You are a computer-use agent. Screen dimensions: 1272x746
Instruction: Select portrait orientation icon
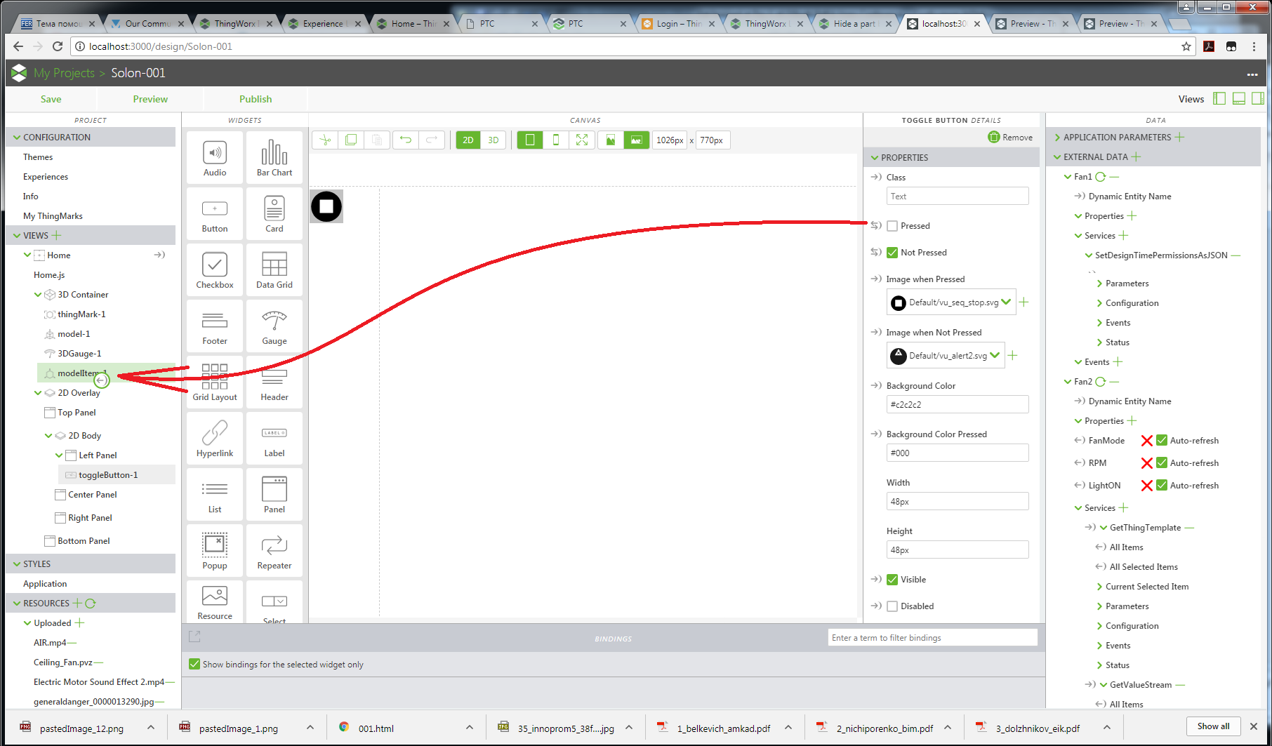(x=611, y=140)
